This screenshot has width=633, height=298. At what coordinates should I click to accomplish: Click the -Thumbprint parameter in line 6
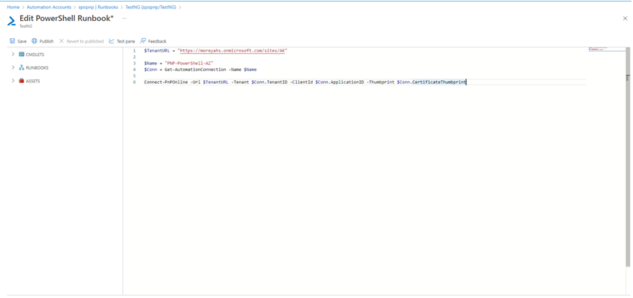pos(380,82)
